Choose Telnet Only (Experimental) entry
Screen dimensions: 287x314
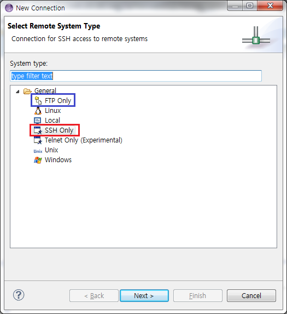[84, 140]
